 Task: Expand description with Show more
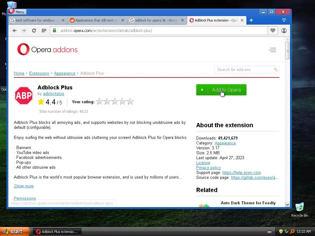point(24,186)
